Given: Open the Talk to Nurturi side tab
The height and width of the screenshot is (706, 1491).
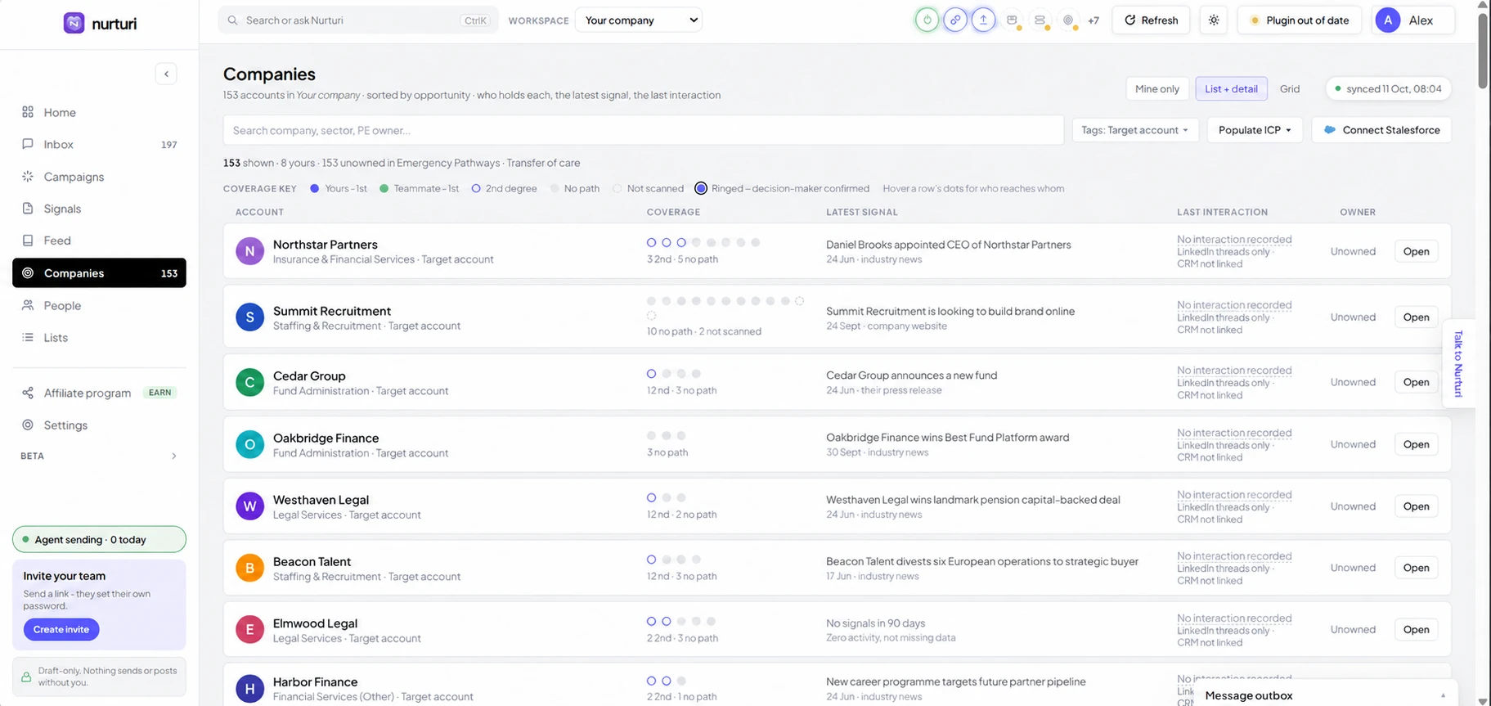Looking at the screenshot, I should [x=1458, y=363].
